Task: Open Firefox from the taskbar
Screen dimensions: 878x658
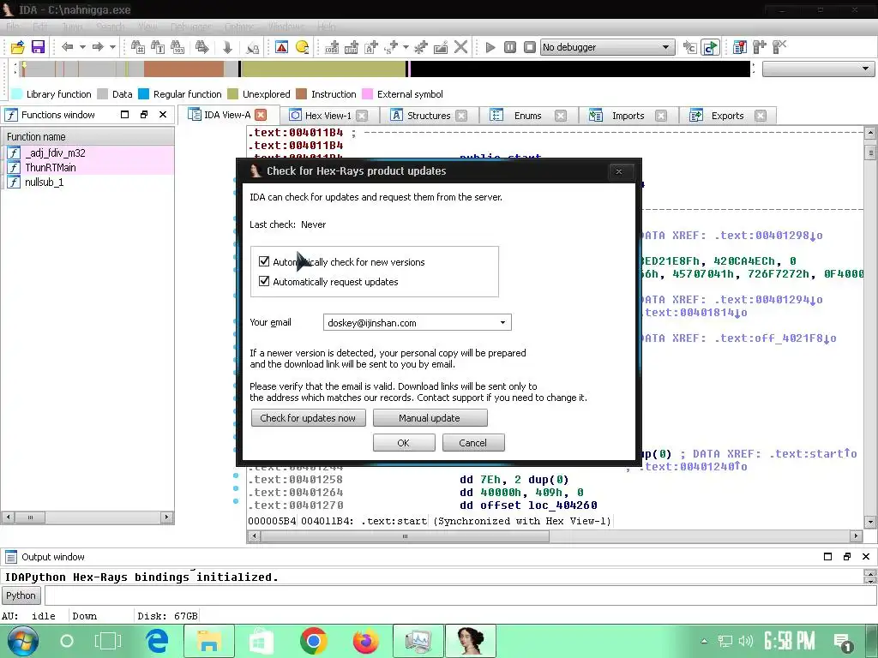Action: [x=365, y=641]
